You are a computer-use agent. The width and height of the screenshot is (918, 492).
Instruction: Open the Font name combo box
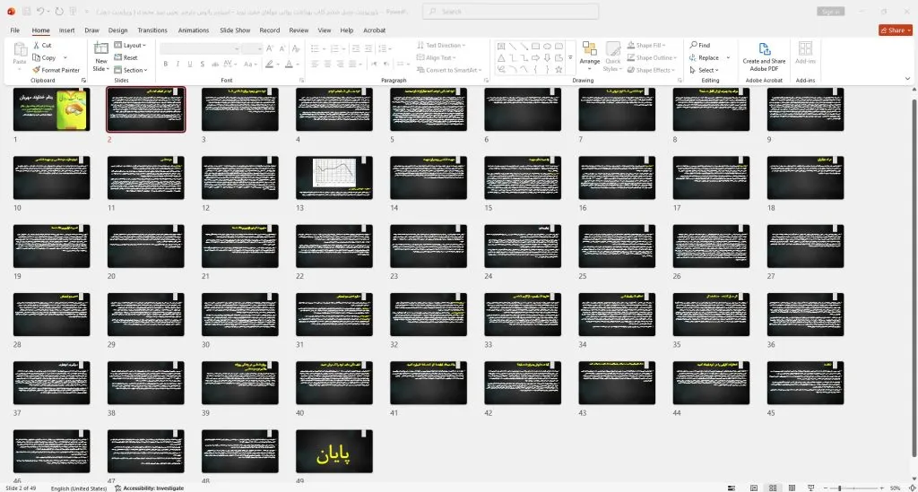(x=200, y=48)
